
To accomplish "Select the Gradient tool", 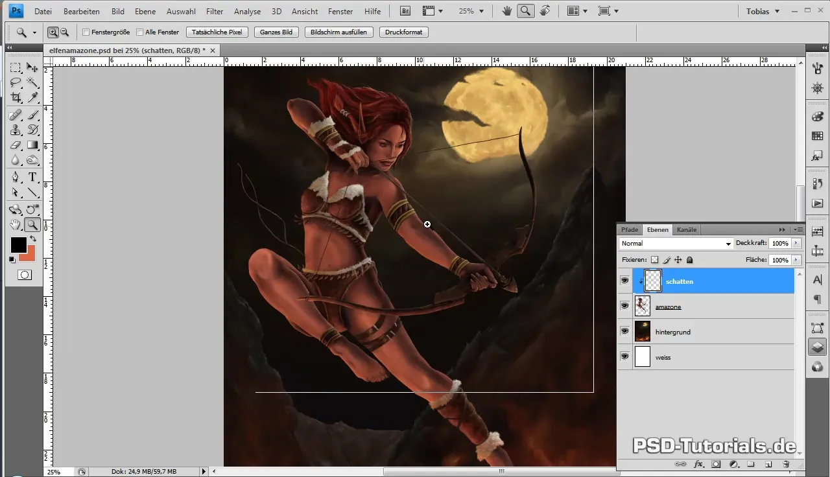I will 32,145.
